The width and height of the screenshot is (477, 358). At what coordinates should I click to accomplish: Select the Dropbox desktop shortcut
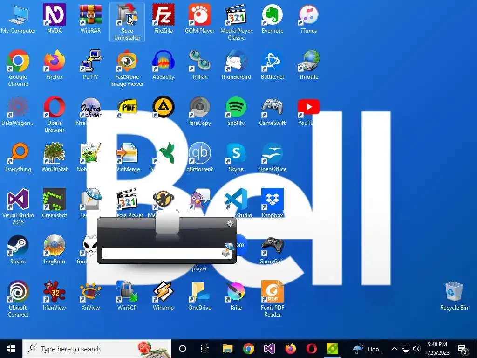coord(272,203)
